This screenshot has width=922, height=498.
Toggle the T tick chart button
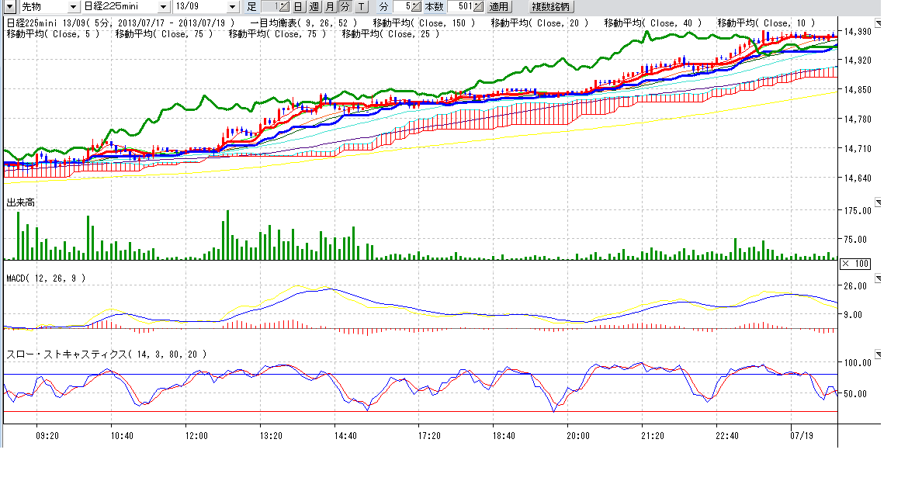[x=360, y=6]
